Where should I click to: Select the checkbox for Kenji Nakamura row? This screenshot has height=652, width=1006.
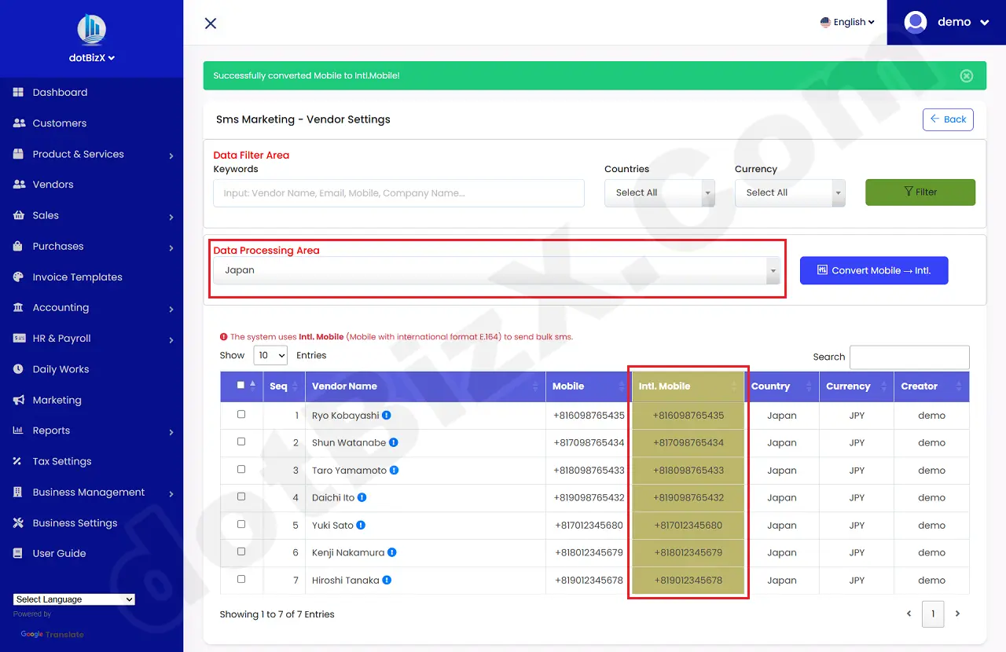tap(241, 551)
